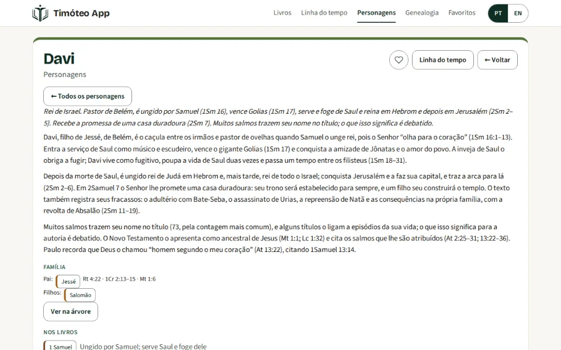Click the Linha do tempo button beside heart
Screen dimensions: 561x350
[x=442, y=60]
